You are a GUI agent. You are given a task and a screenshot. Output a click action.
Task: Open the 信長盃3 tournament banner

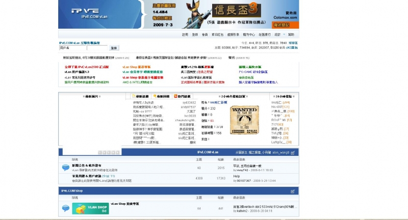[236, 10]
